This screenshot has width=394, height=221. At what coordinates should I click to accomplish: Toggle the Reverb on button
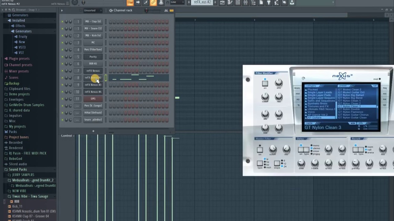click(356, 149)
